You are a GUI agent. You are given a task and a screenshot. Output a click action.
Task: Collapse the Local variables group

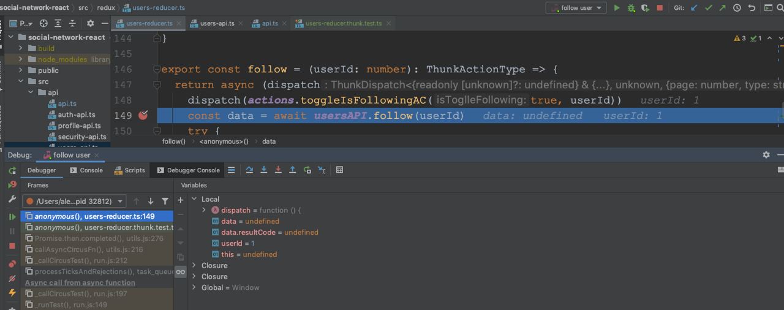pyautogui.click(x=194, y=199)
